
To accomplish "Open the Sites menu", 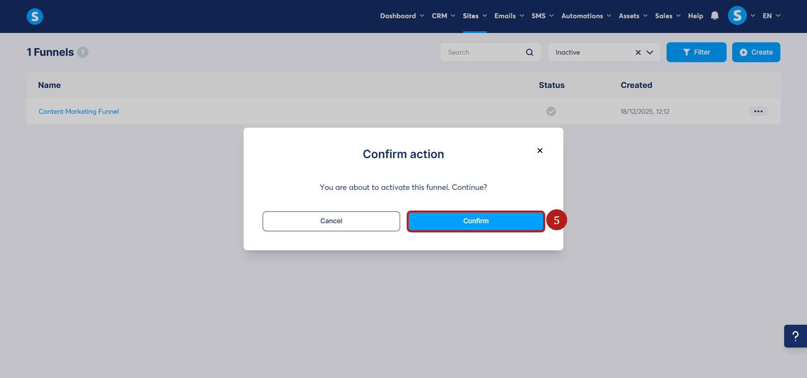I will 475,16.
